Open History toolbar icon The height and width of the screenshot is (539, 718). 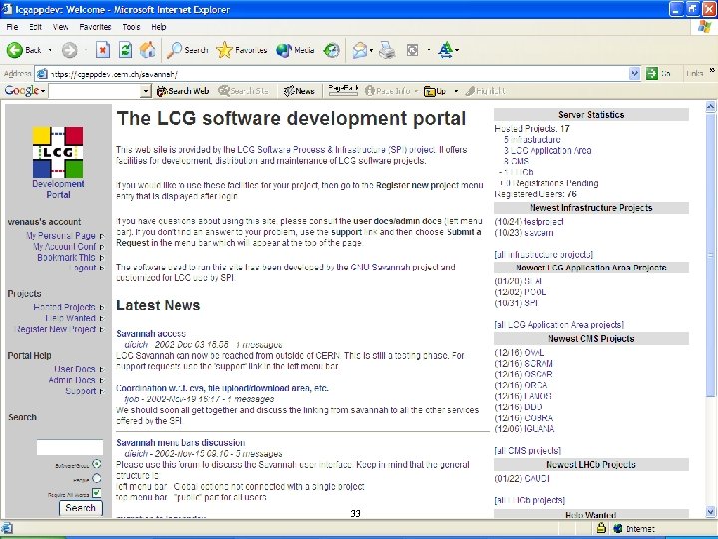tap(331, 50)
